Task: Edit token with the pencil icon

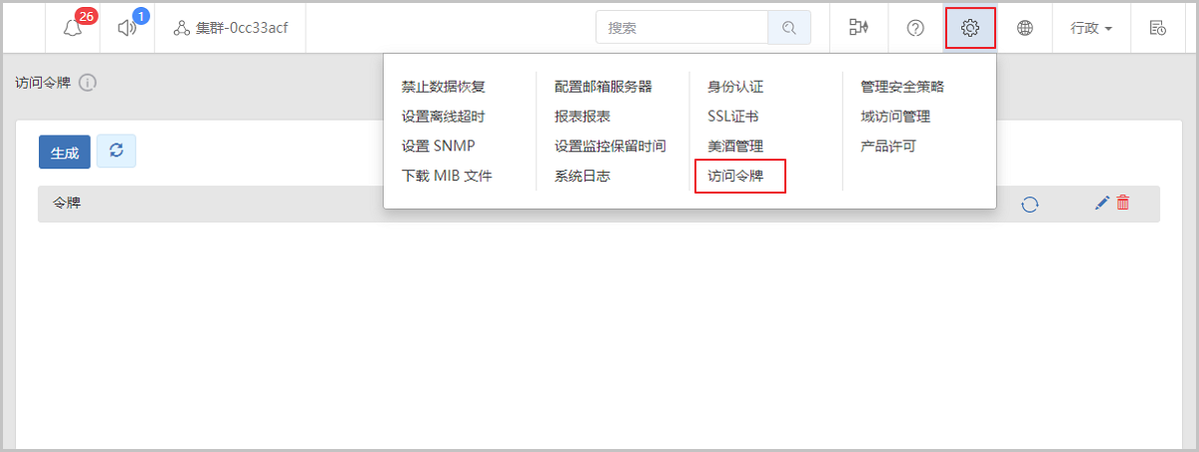Action: [x=1102, y=204]
